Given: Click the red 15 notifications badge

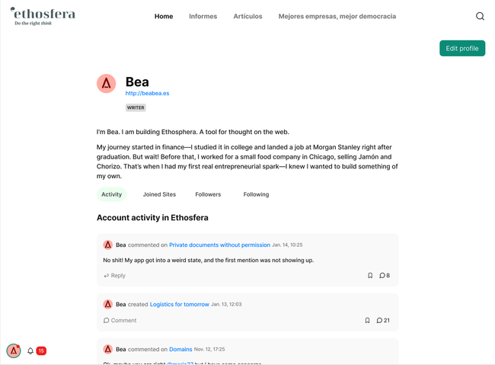Looking at the screenshot, I should click(41, 351).
